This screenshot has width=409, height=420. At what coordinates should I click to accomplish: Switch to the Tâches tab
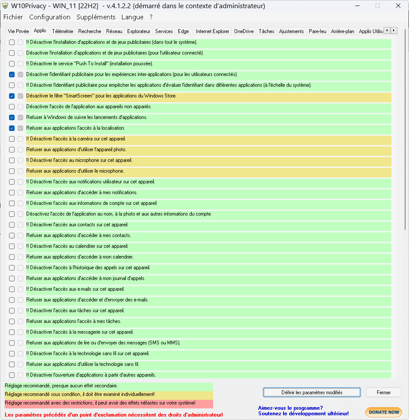pos(266,31)
